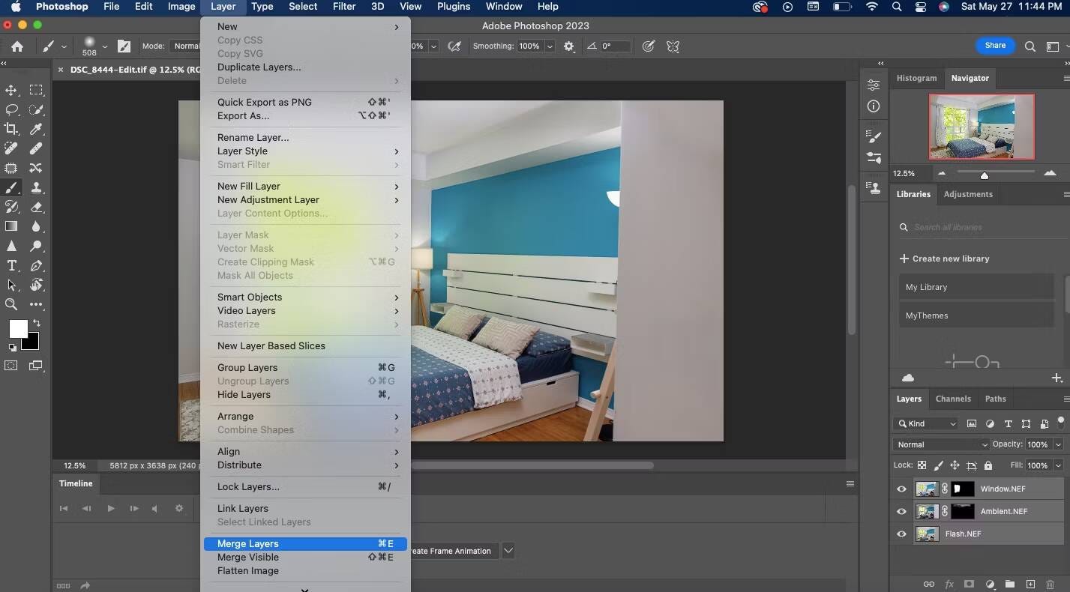Expand the layer Kind filter dropdown
The image size is (1070, 592).
(x=926, y=423)
